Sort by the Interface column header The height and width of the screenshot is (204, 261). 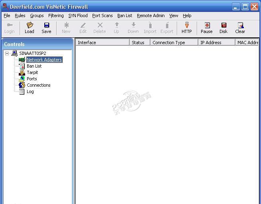103,43
